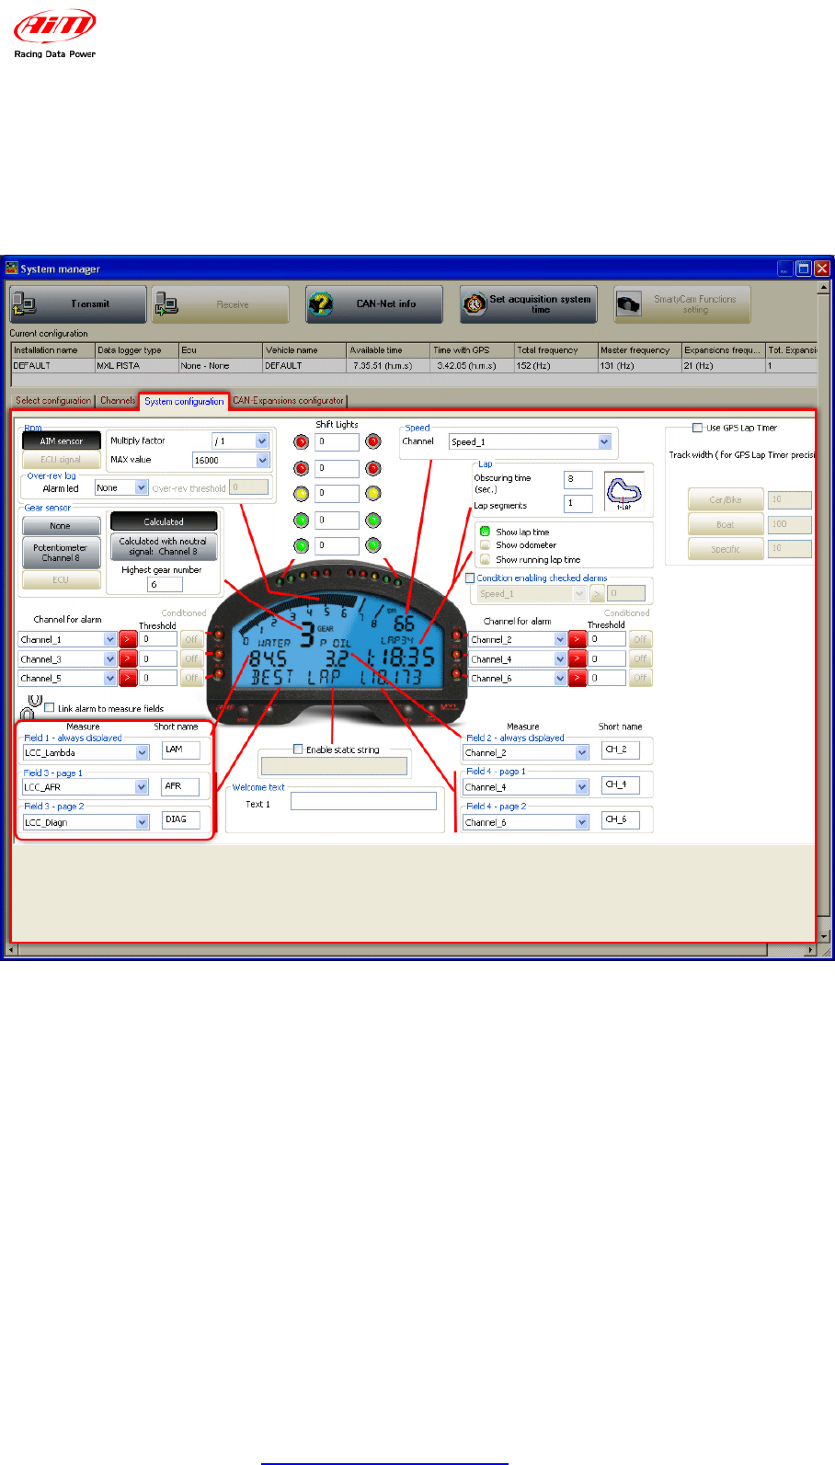Open CAN-Net info
Screen dimensions: 835x1465
[374, 303]
